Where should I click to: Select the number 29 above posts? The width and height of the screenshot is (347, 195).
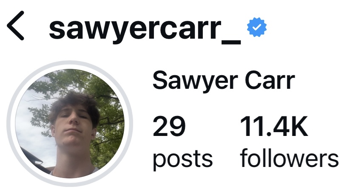point(169,127)
